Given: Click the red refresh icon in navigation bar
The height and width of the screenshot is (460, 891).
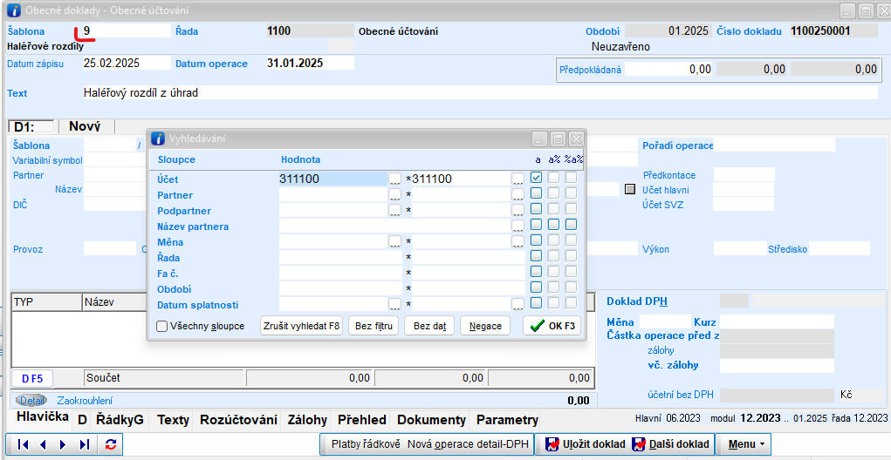Looking at the screenshot, I should tap(111, 444).
